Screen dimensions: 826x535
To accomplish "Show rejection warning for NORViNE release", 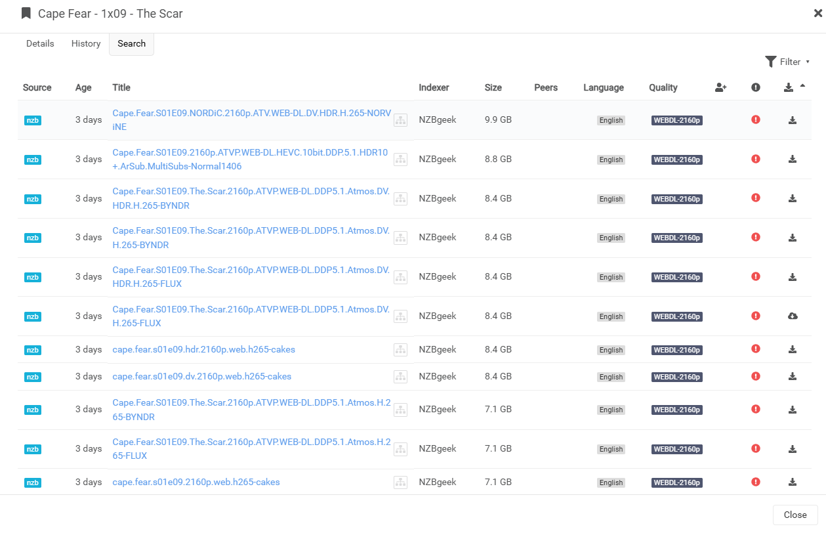I will coord(756,119).
